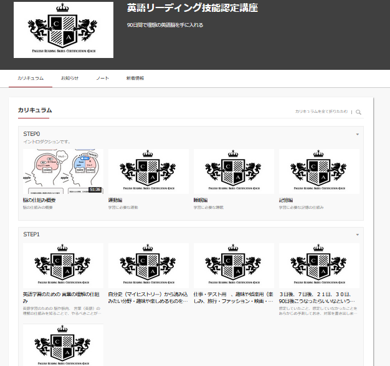The width and height of the screenshot is (390, 366).
Task: Switch to the お知らせ tab
Action: [70, 78]
